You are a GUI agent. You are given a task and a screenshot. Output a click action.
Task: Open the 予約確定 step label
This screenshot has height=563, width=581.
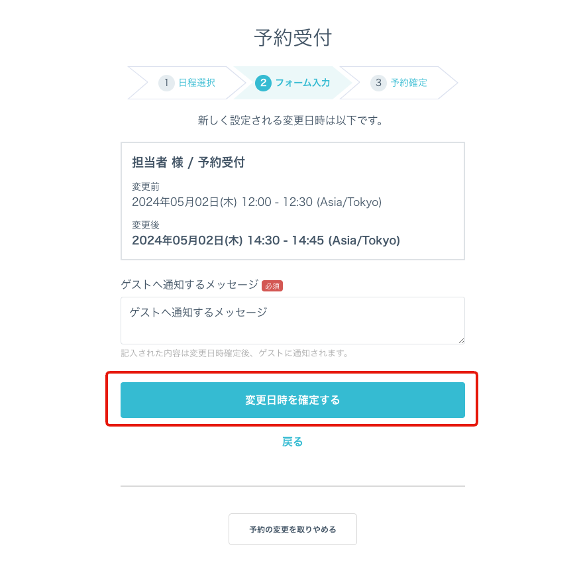409,83
